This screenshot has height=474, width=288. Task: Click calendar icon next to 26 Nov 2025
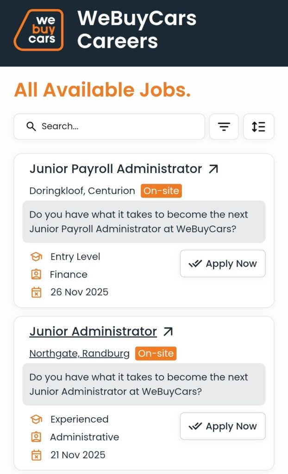coord(36,292)
